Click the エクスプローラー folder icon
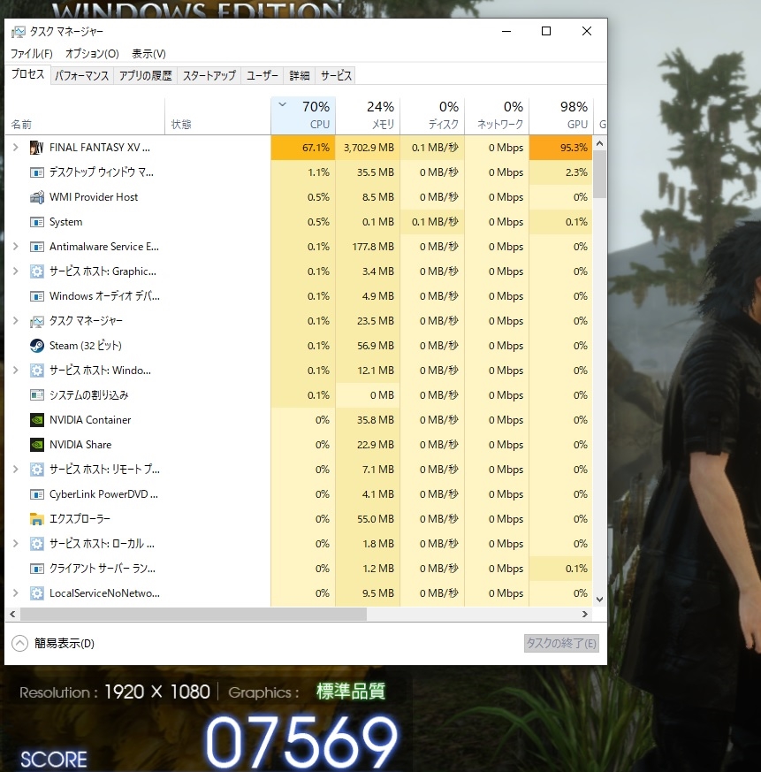Screen dimensions: 761x772 [37, 519]
